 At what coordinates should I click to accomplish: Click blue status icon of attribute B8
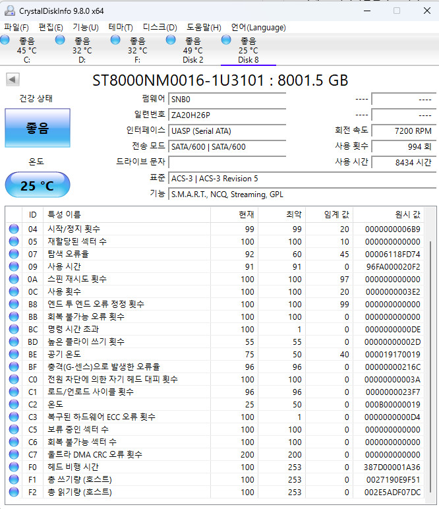(x=14, y=304)
